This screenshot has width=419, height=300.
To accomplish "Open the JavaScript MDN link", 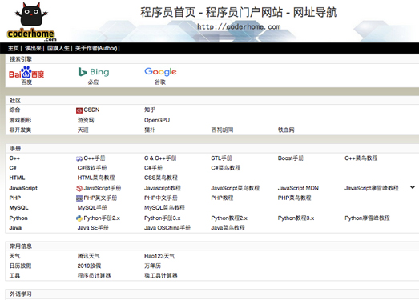I will click(x=298, y=188).
